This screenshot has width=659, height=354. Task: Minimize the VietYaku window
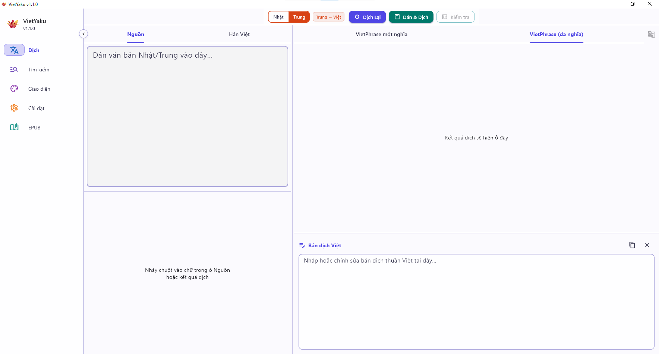coord(616,4)
